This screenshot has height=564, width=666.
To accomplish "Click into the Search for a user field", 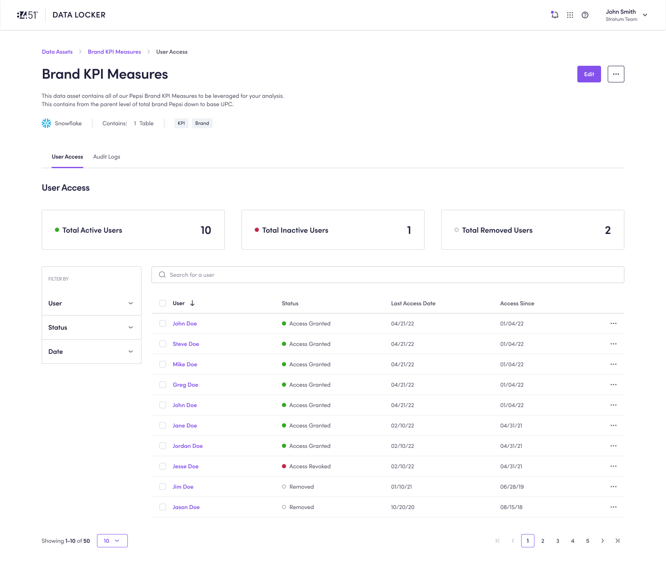I will pyautogui.click(x=388, y=275).
